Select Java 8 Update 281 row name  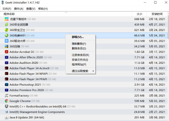(27, 117)
